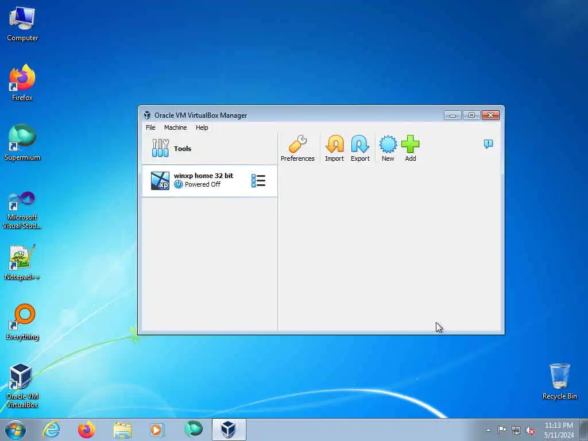The height and width of the screenshot is (441, 588).
Task: Open winxp home 32 bit machine menu icon
Action: [258, 181]
